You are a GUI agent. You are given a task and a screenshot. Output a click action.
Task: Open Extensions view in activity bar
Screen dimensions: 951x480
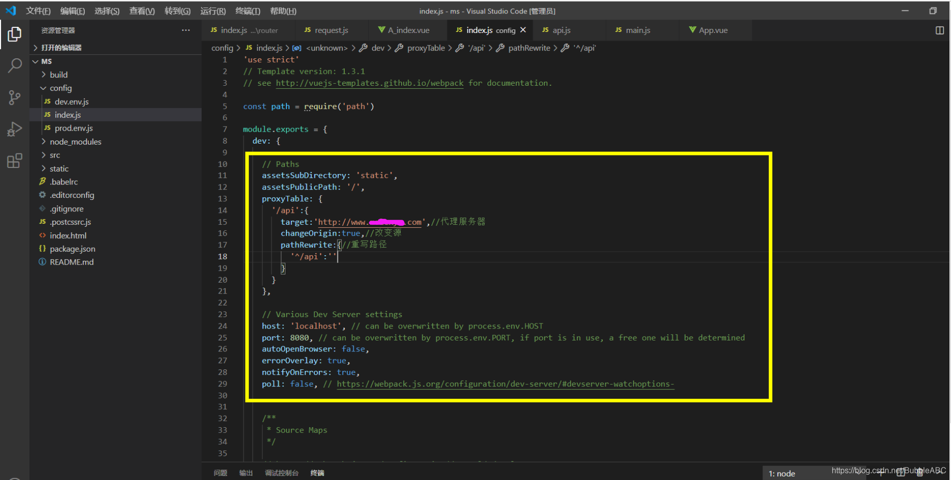(x=14, y=160)
